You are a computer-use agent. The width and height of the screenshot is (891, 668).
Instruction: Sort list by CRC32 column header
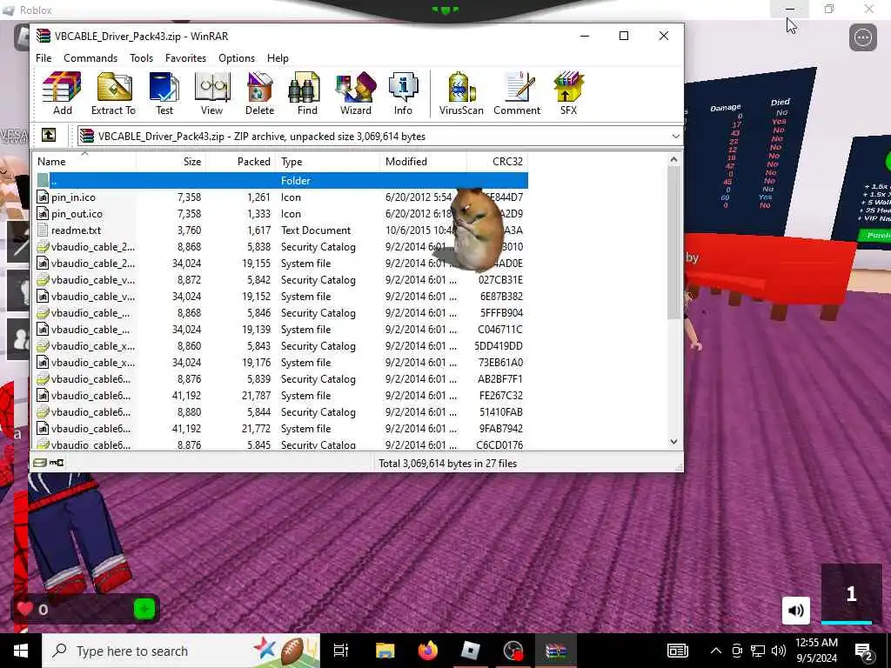coord(497,161)
